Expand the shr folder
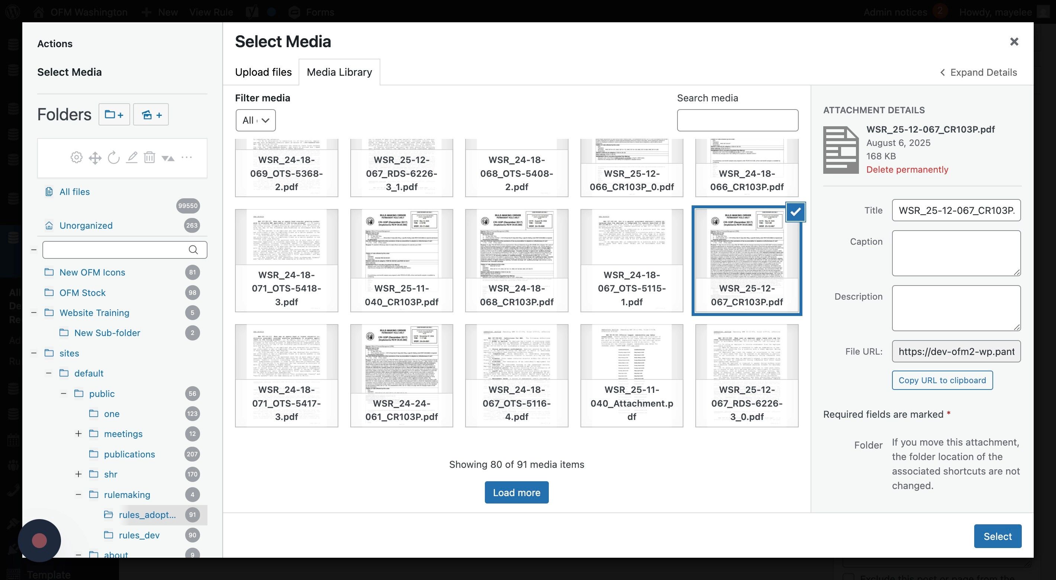Image resolution: width=1056 pixels, height=580 pixels. tap(78, 474)
